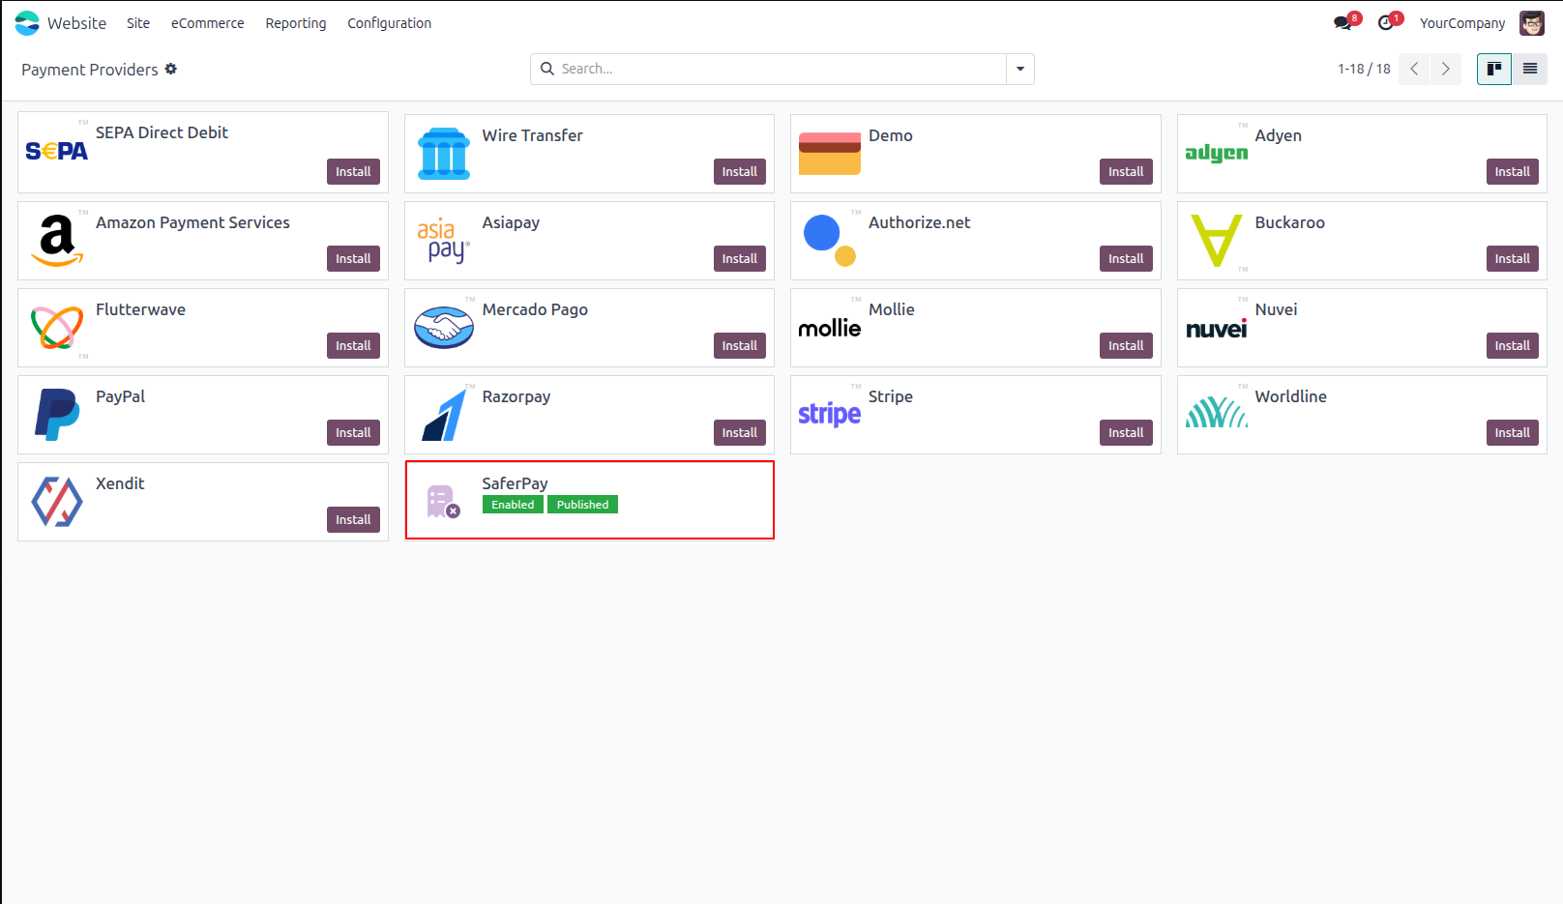Install the Mercado Pago provider
1563x904 pixels.
[740, 345]
